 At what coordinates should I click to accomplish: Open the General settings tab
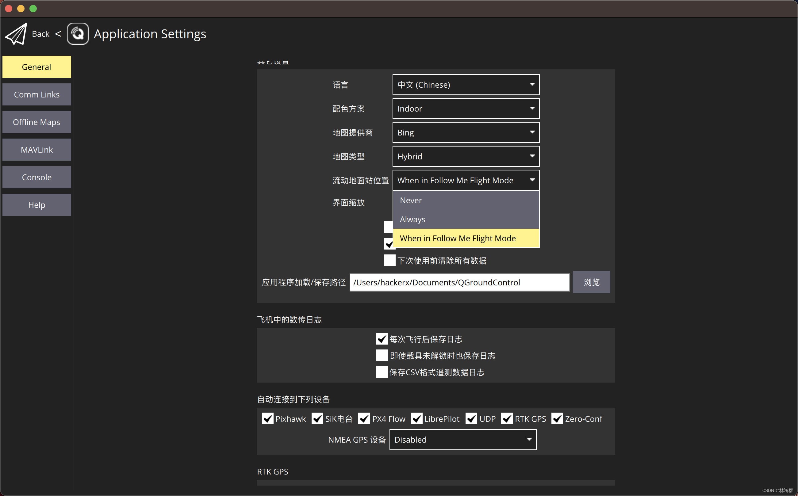tap(37, 67)
